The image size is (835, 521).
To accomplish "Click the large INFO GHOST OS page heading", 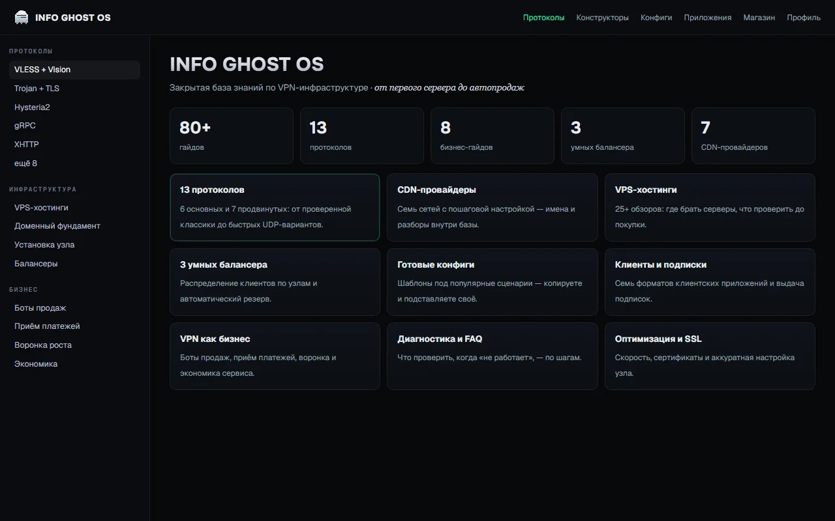I will point(247,64).
